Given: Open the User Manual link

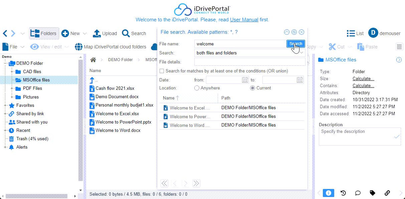Looking at the screenshot, I should pyautogui.click(x=244, y=20).
